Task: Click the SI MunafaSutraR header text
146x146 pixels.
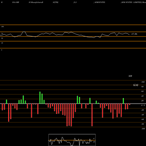Action: pyautogui.click(x=36, y=2)
